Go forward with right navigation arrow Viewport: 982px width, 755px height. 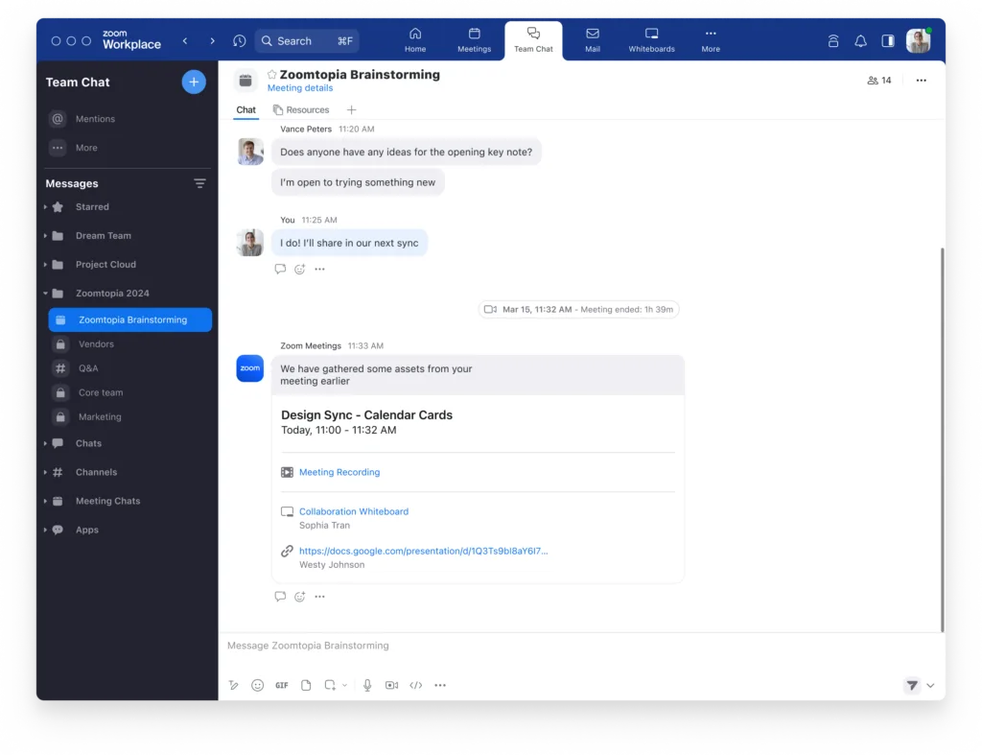click(212, 40)
